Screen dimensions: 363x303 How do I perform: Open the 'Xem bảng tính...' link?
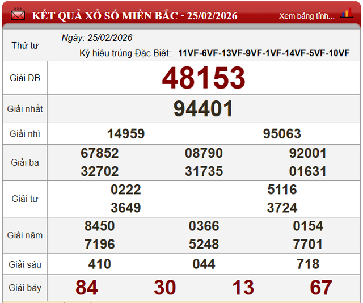306,16
